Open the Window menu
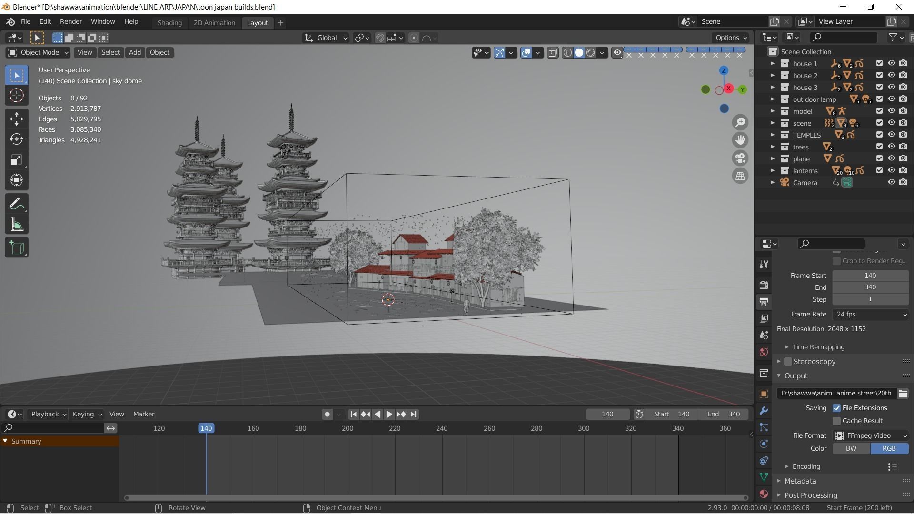This screenshot has width=914, height=514. [103, 22]
